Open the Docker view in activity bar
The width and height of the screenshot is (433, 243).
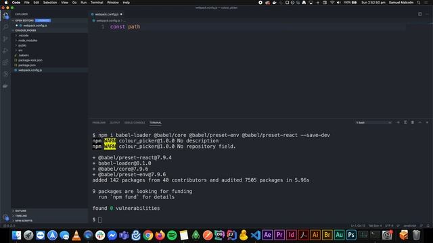click(5, 86)
